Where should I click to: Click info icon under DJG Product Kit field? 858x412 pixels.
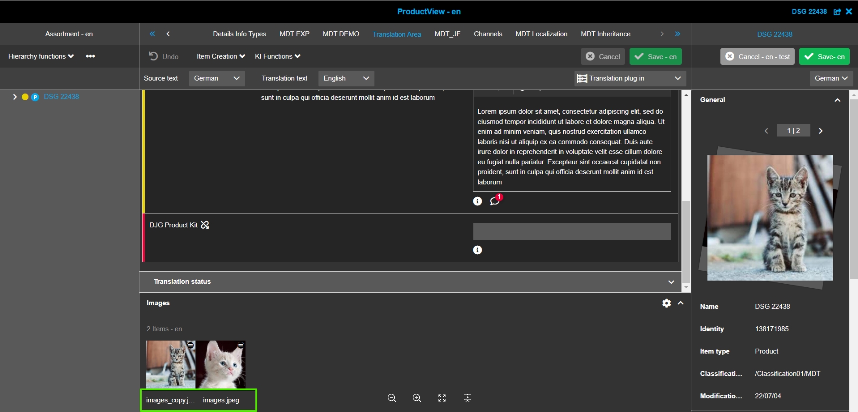477,250
